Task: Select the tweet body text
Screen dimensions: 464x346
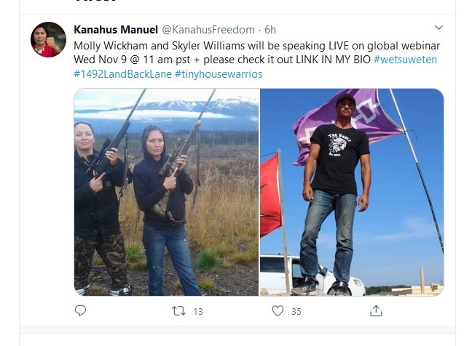Action: (257, 60)
